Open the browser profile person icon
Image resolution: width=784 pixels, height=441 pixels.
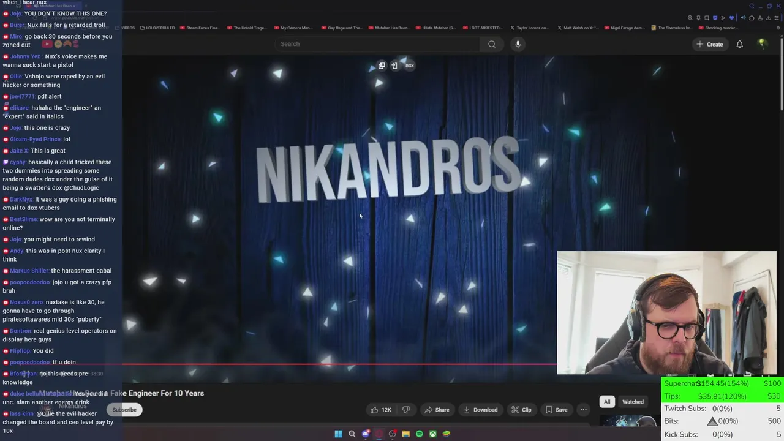[x=760, y=18]
